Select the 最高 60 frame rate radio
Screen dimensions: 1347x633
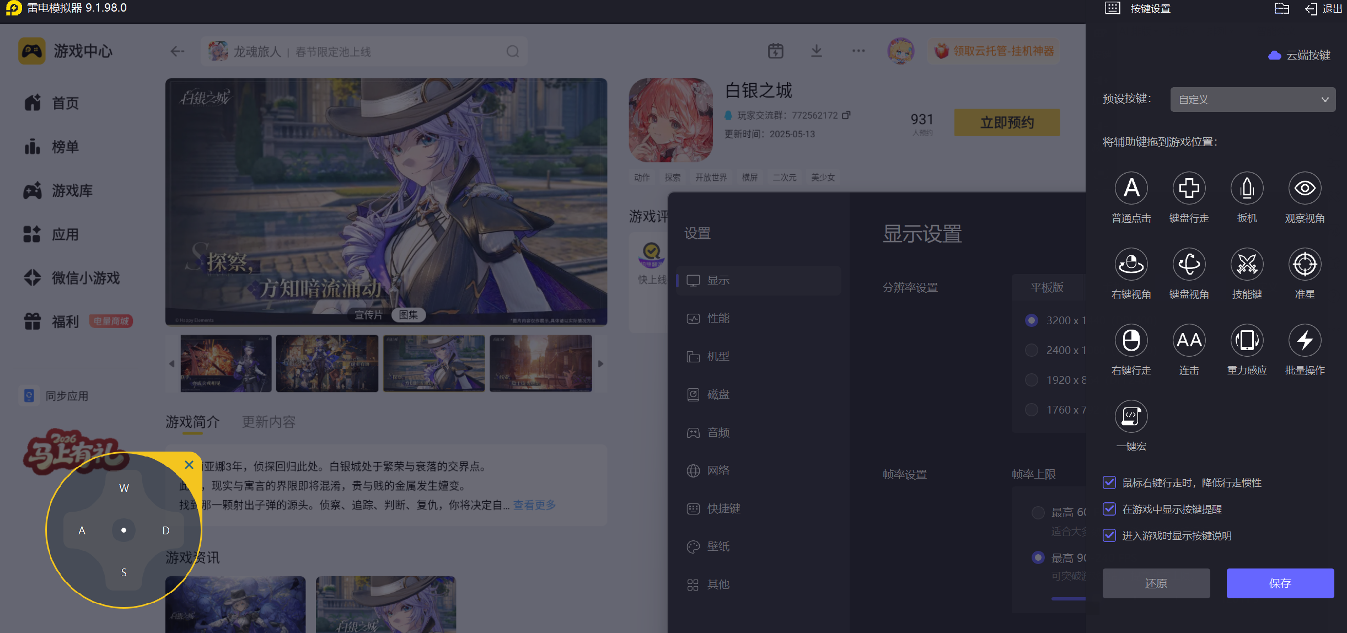[x=1038, y=512]
